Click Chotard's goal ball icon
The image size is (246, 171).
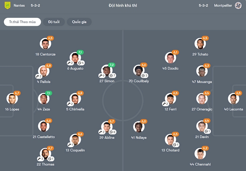(x=174, y=145)
